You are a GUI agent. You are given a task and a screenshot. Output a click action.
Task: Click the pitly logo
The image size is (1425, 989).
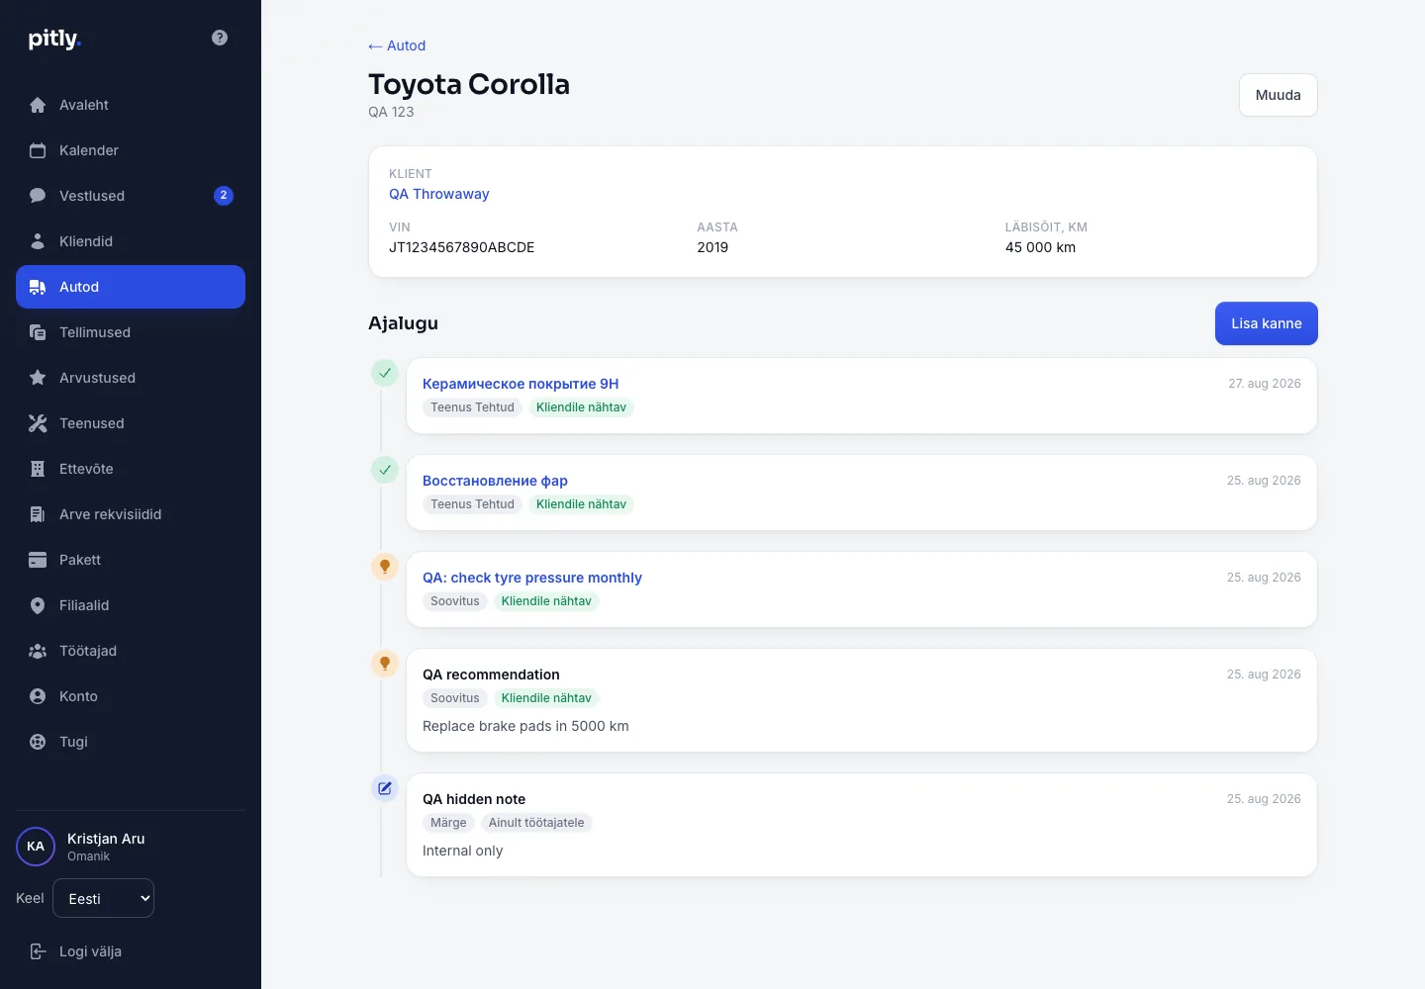[x=54, y=39]
